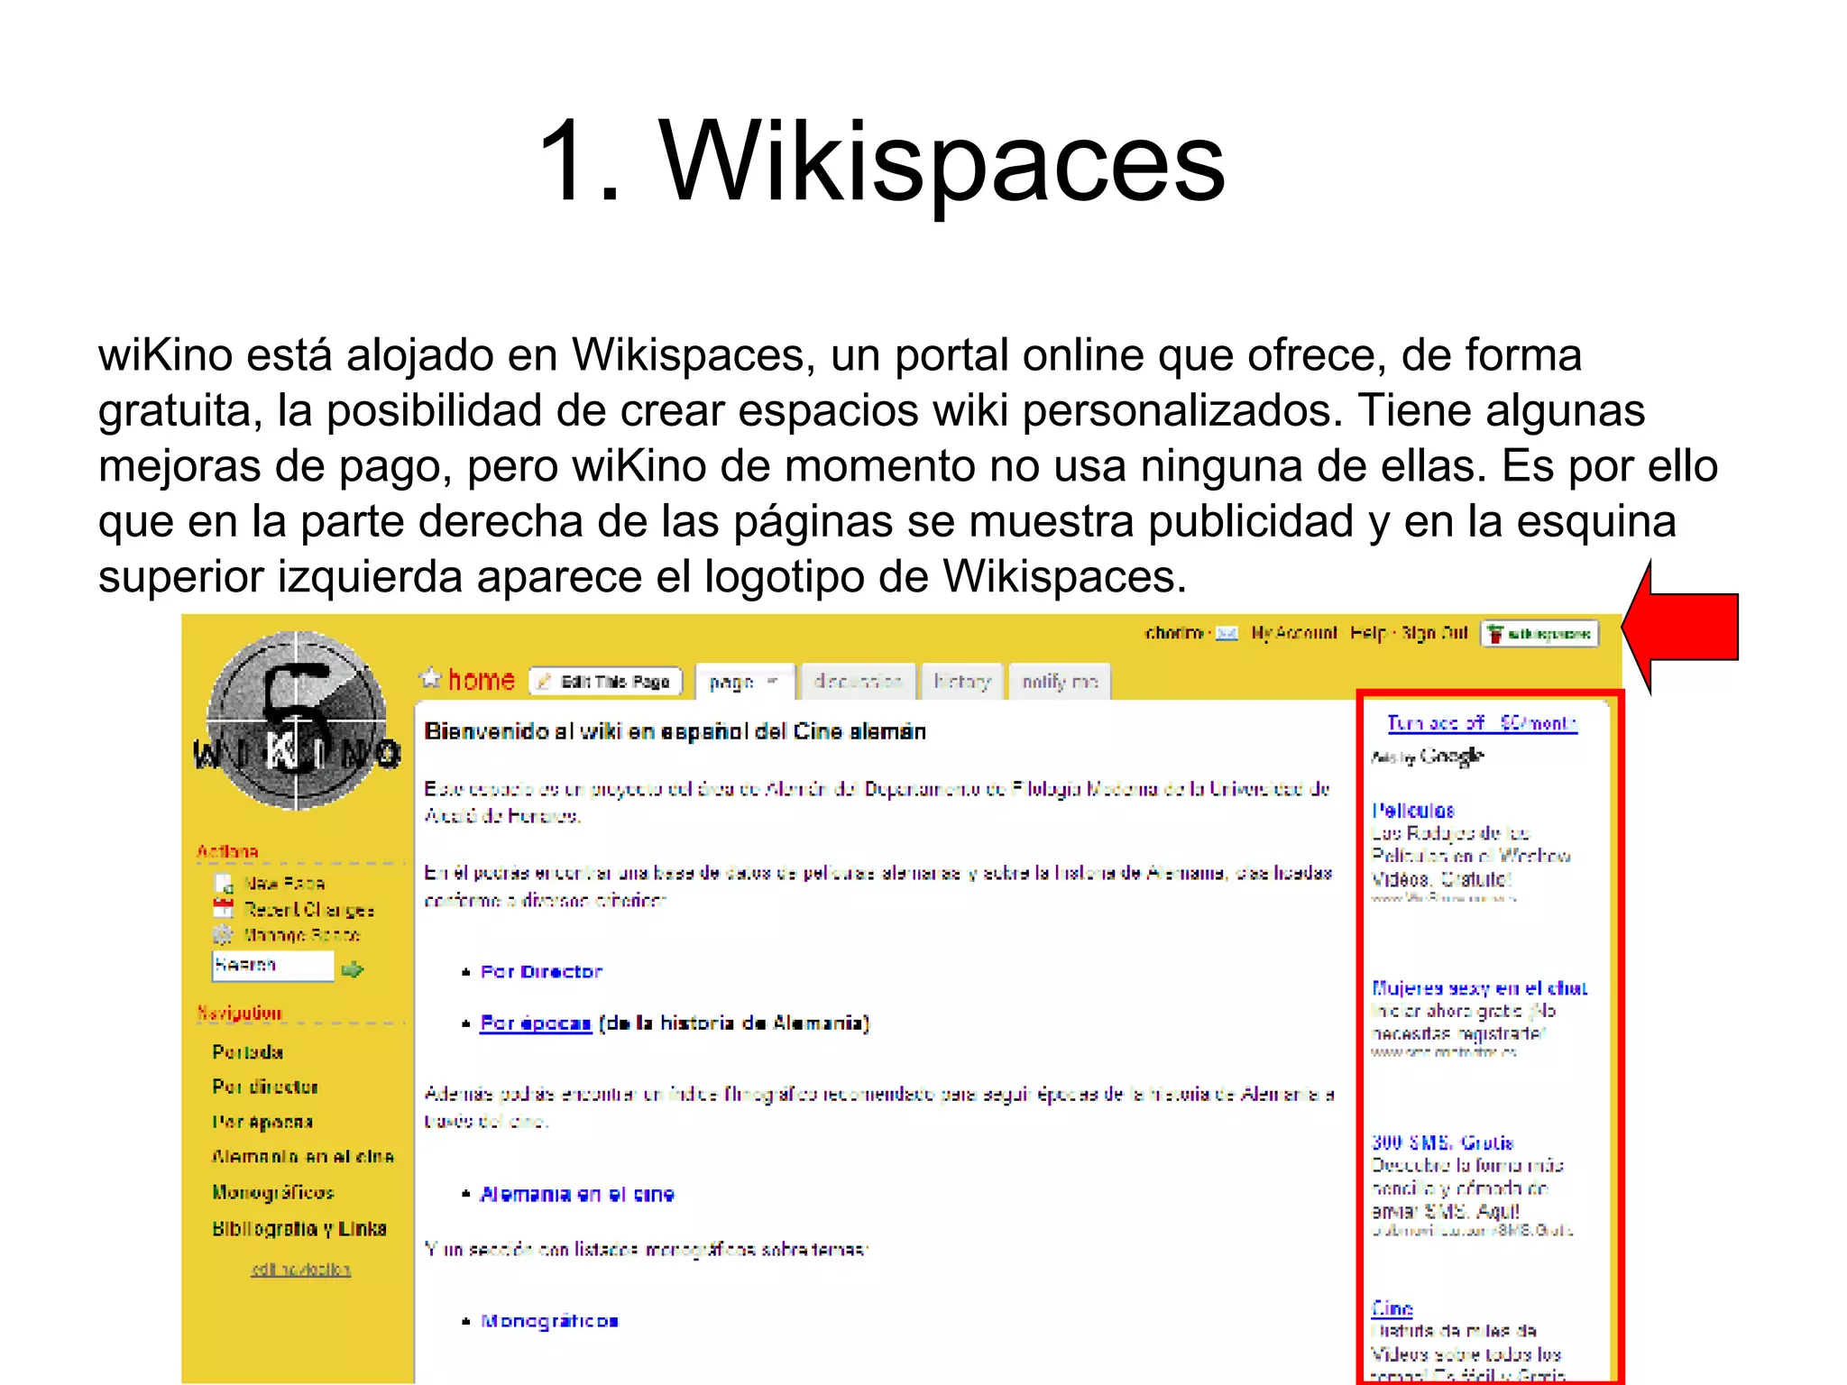Open the Por épocas link
Viewport: 1847px width, 1385px height.
(x=536, y=1023)
